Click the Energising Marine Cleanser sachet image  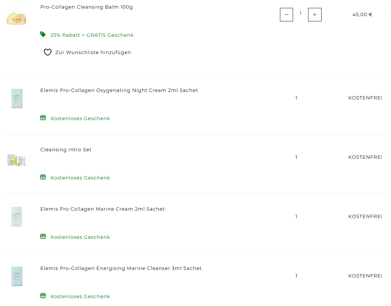pos(17,276)
